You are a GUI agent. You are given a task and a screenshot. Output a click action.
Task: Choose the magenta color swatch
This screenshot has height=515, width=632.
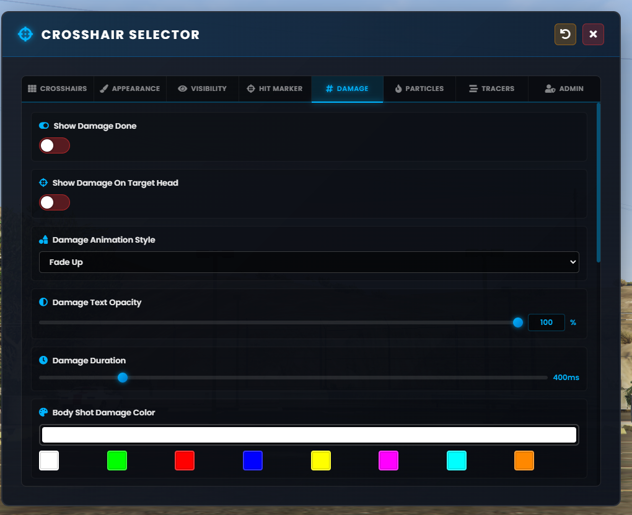tap(388, 461)
